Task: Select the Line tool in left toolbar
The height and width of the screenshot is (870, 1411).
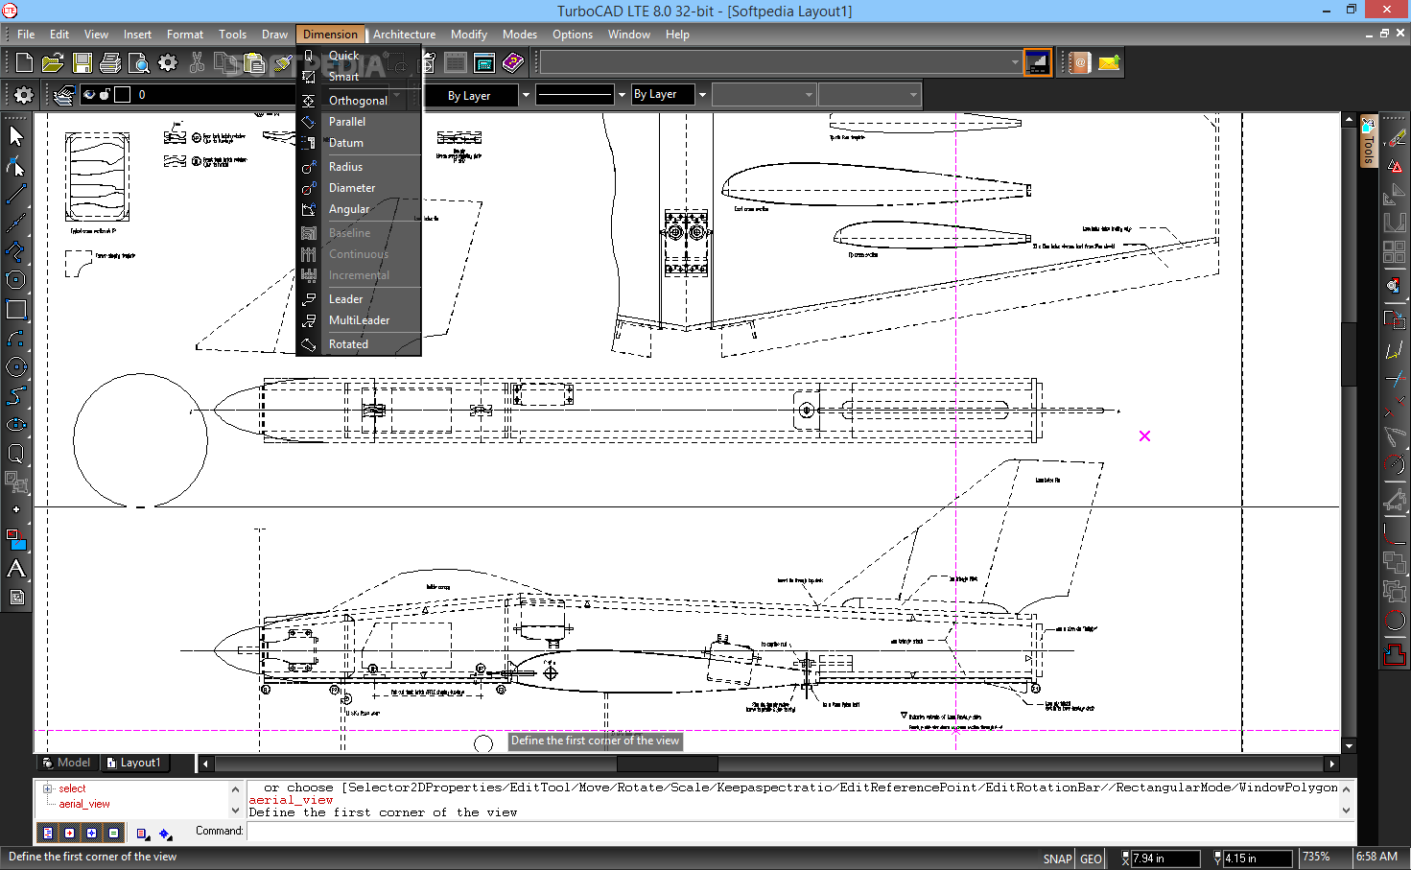Action: click(16, 194)
